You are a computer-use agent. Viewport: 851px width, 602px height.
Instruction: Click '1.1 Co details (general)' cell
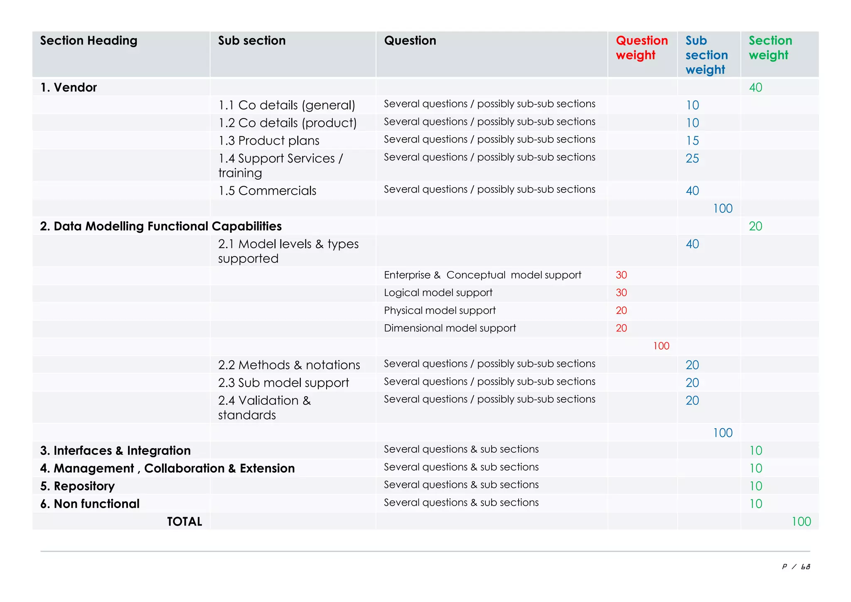click(287, 105)
